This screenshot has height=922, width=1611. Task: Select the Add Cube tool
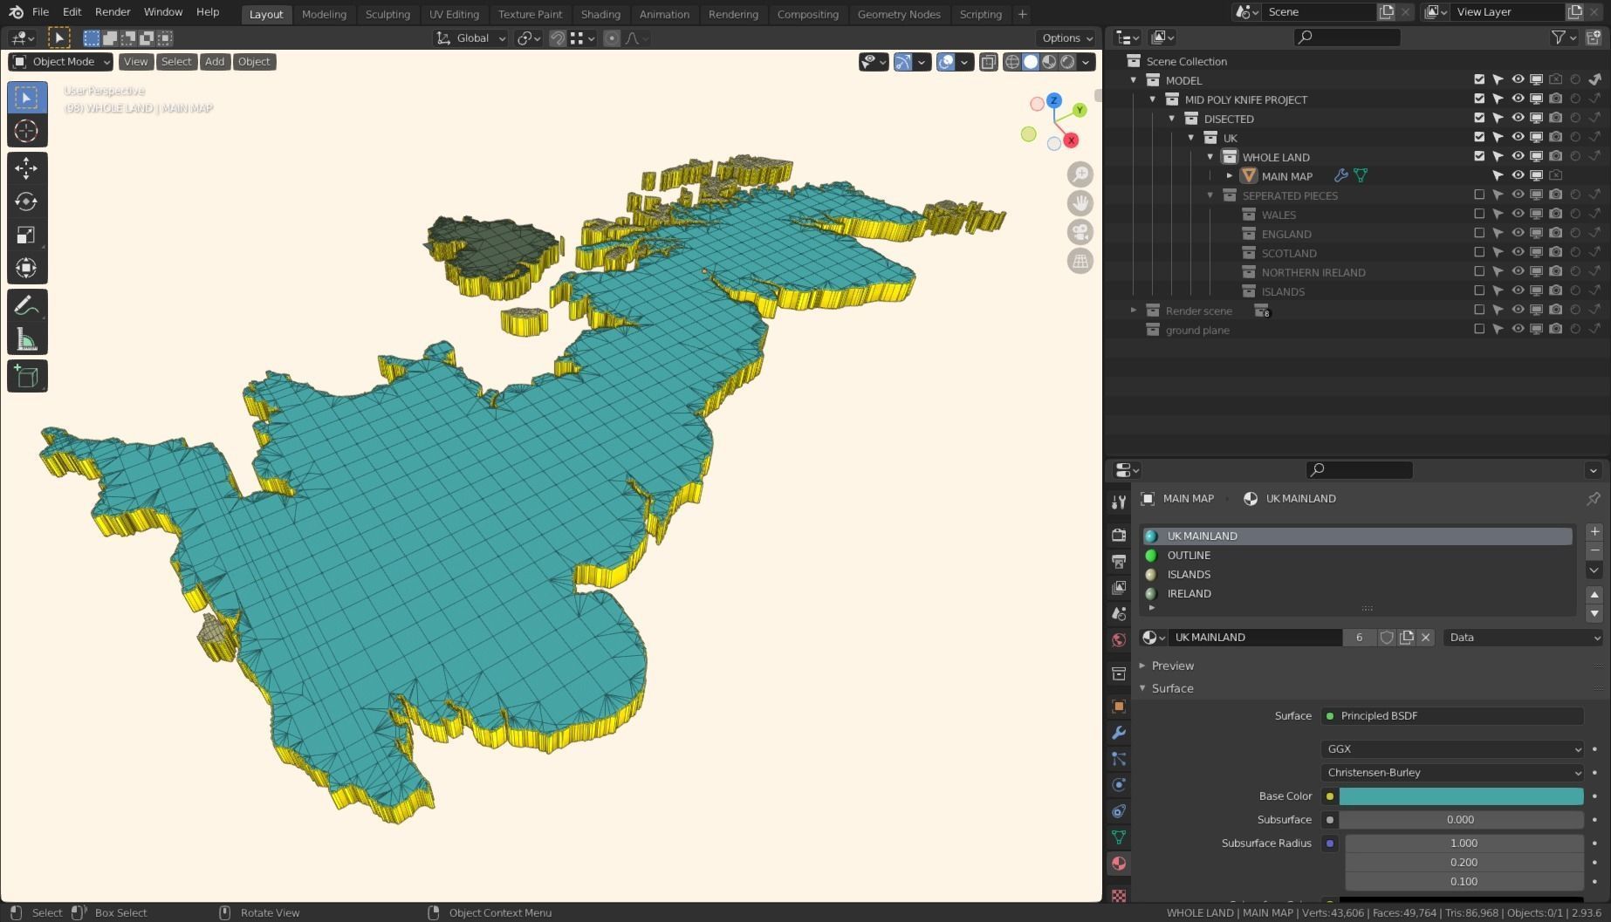[27, 376]
